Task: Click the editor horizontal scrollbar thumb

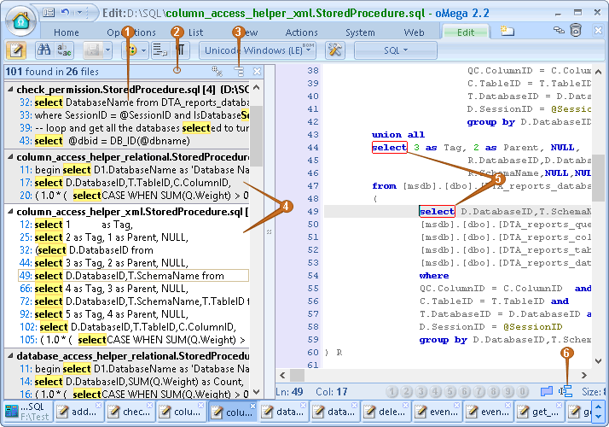Action: point(298,375)
